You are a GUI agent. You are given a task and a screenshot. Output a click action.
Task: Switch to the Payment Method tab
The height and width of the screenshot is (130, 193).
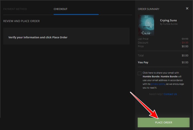point(15,9)
